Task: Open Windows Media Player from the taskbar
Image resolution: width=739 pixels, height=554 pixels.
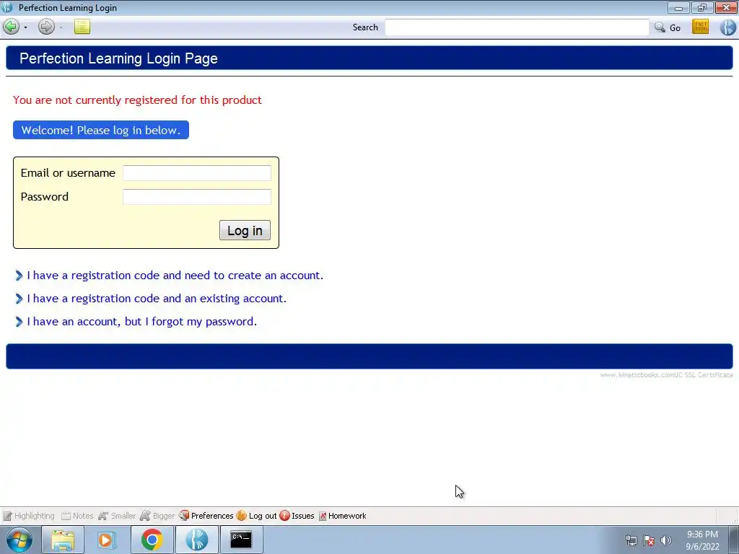Action: [107, 540]
